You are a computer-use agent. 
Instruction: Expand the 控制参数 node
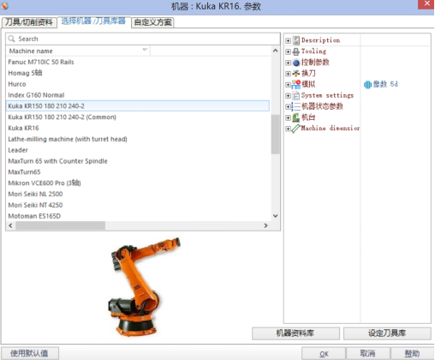[x=288, y=63]
